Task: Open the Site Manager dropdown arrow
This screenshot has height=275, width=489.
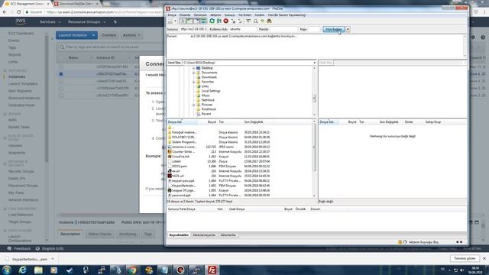Action: pyautogui.click(x=176, y=21)
